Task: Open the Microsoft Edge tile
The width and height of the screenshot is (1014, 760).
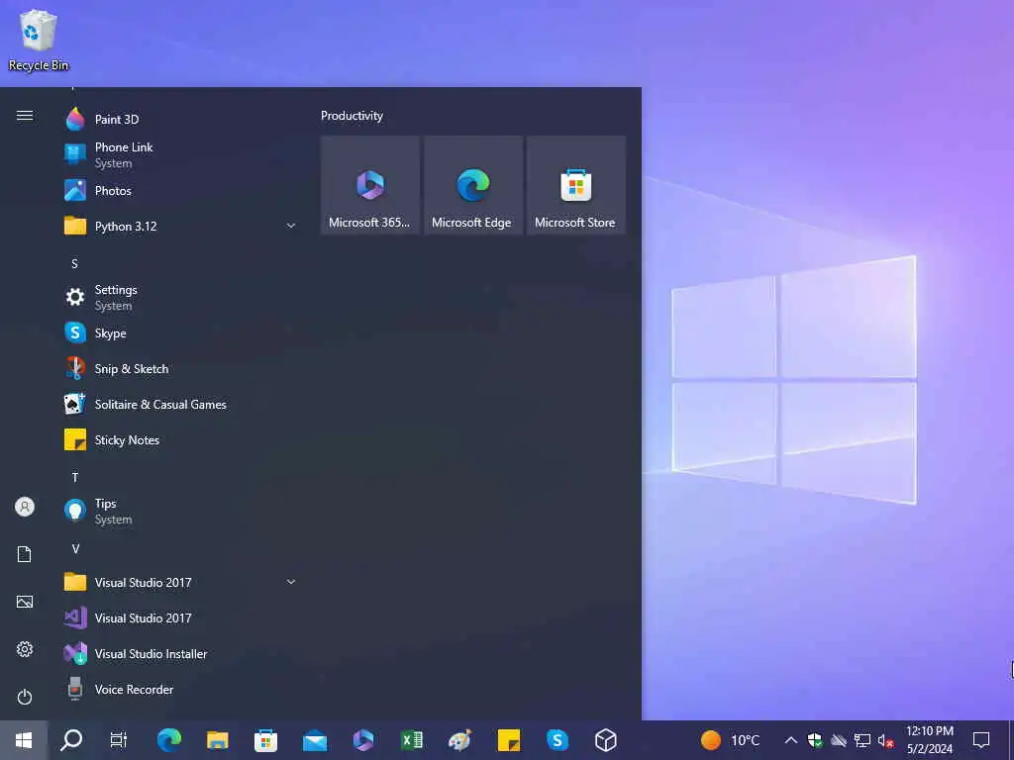Action: coord(473,185)
